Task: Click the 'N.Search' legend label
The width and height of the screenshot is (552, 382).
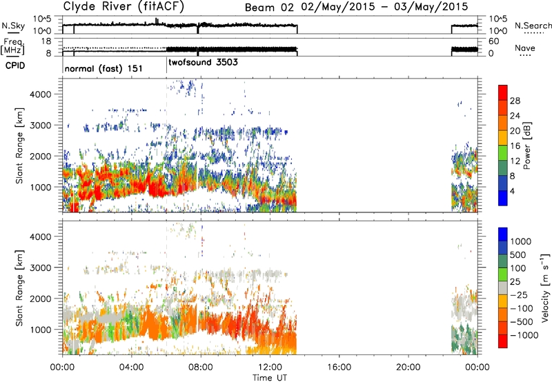Action: coord(533,26)
